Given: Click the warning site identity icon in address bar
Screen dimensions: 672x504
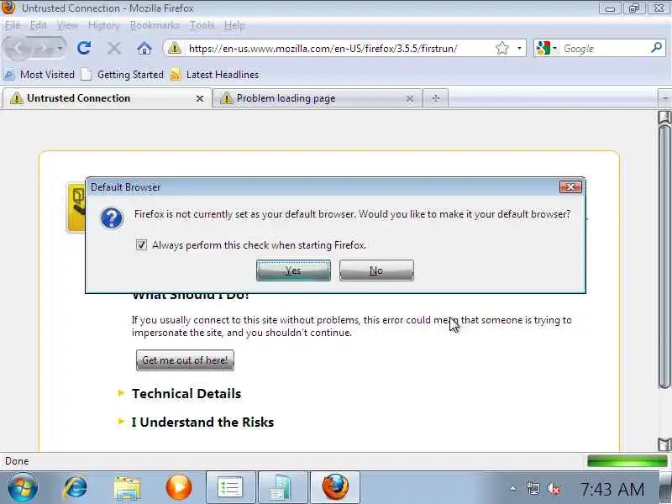Looking at the screenshot, I should coord(174,48).
